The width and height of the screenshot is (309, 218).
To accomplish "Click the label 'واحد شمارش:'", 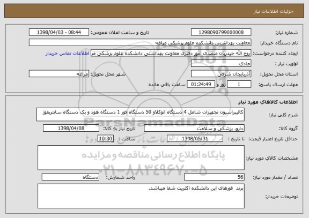I will [121, 177].
